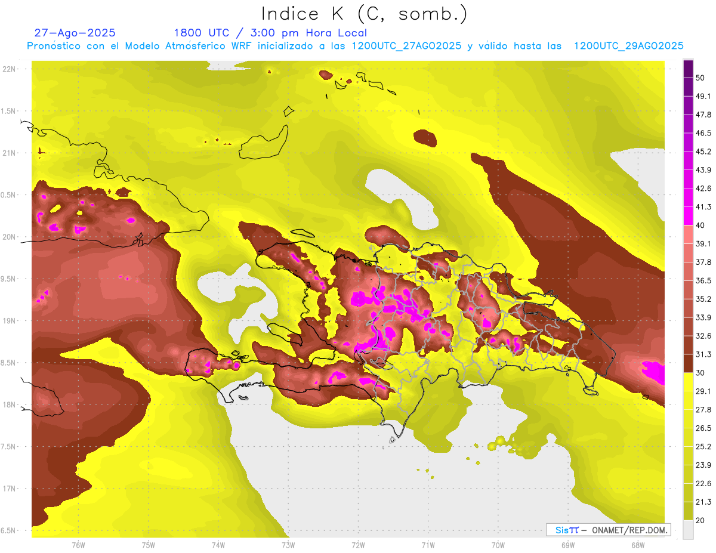Pick the gray swatch below 20 on the colorbar
Viewport: 716px width, 553px height.
688,529
